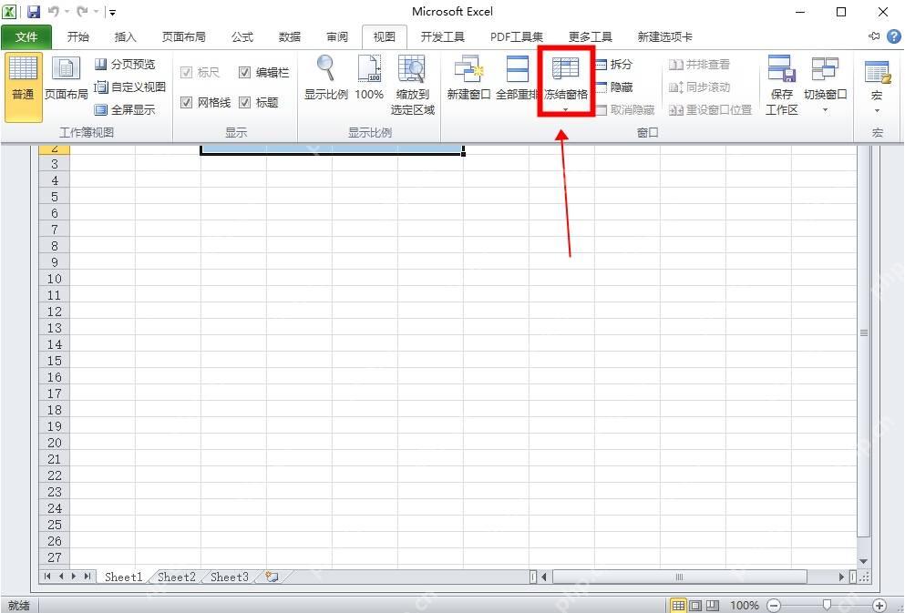The image size is (905, 613).
Task: Open the PDF工具集 tab
Action: click(x=517, y=37)
